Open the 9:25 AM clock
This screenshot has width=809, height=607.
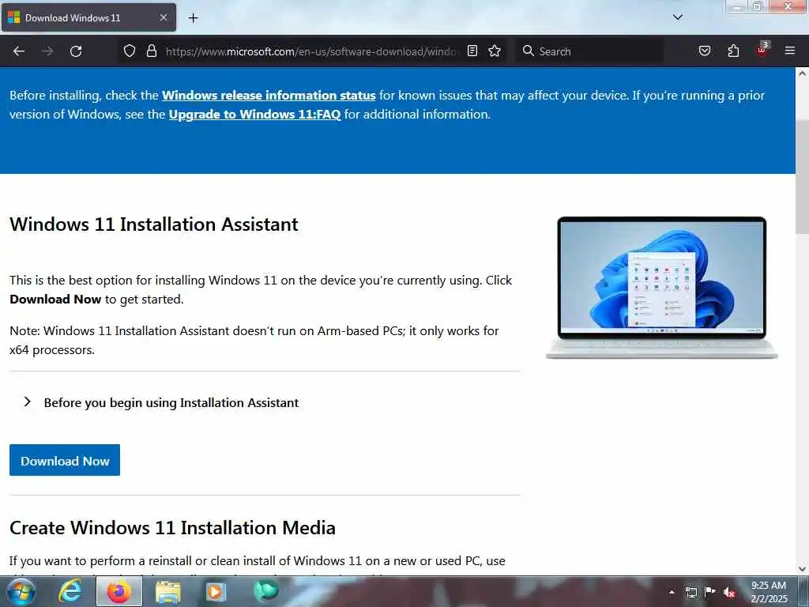click(x=769, y=592)
